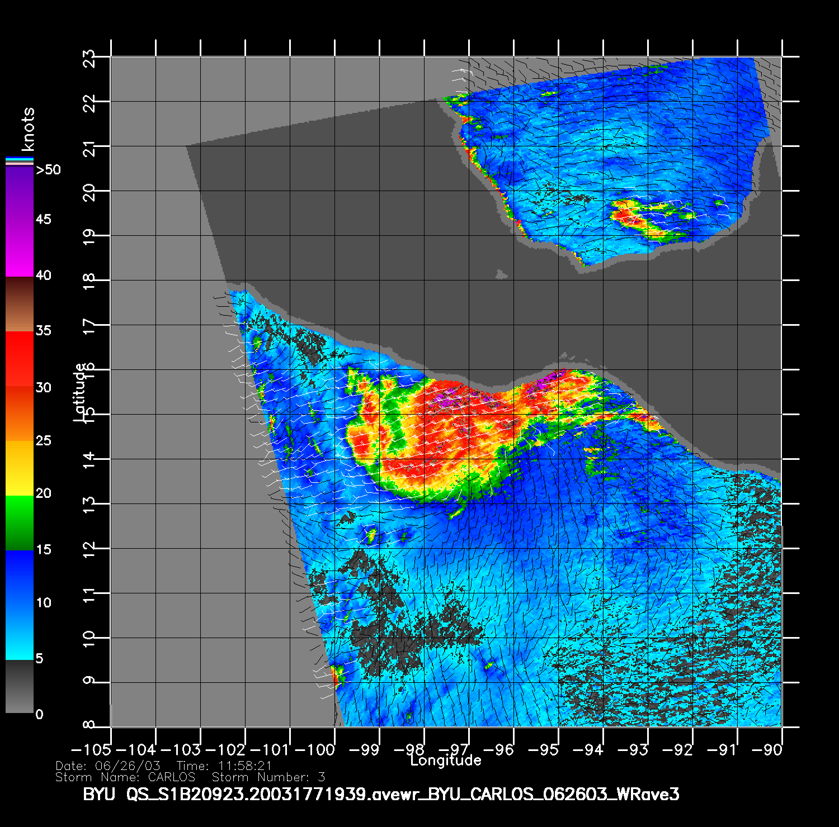839x827 pixels.
Task: Click the green 15-20 knots legend band
Action: coord(20,522)
